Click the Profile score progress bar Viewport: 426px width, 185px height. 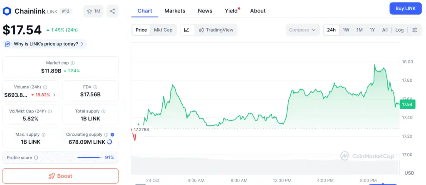click(89, 157)
